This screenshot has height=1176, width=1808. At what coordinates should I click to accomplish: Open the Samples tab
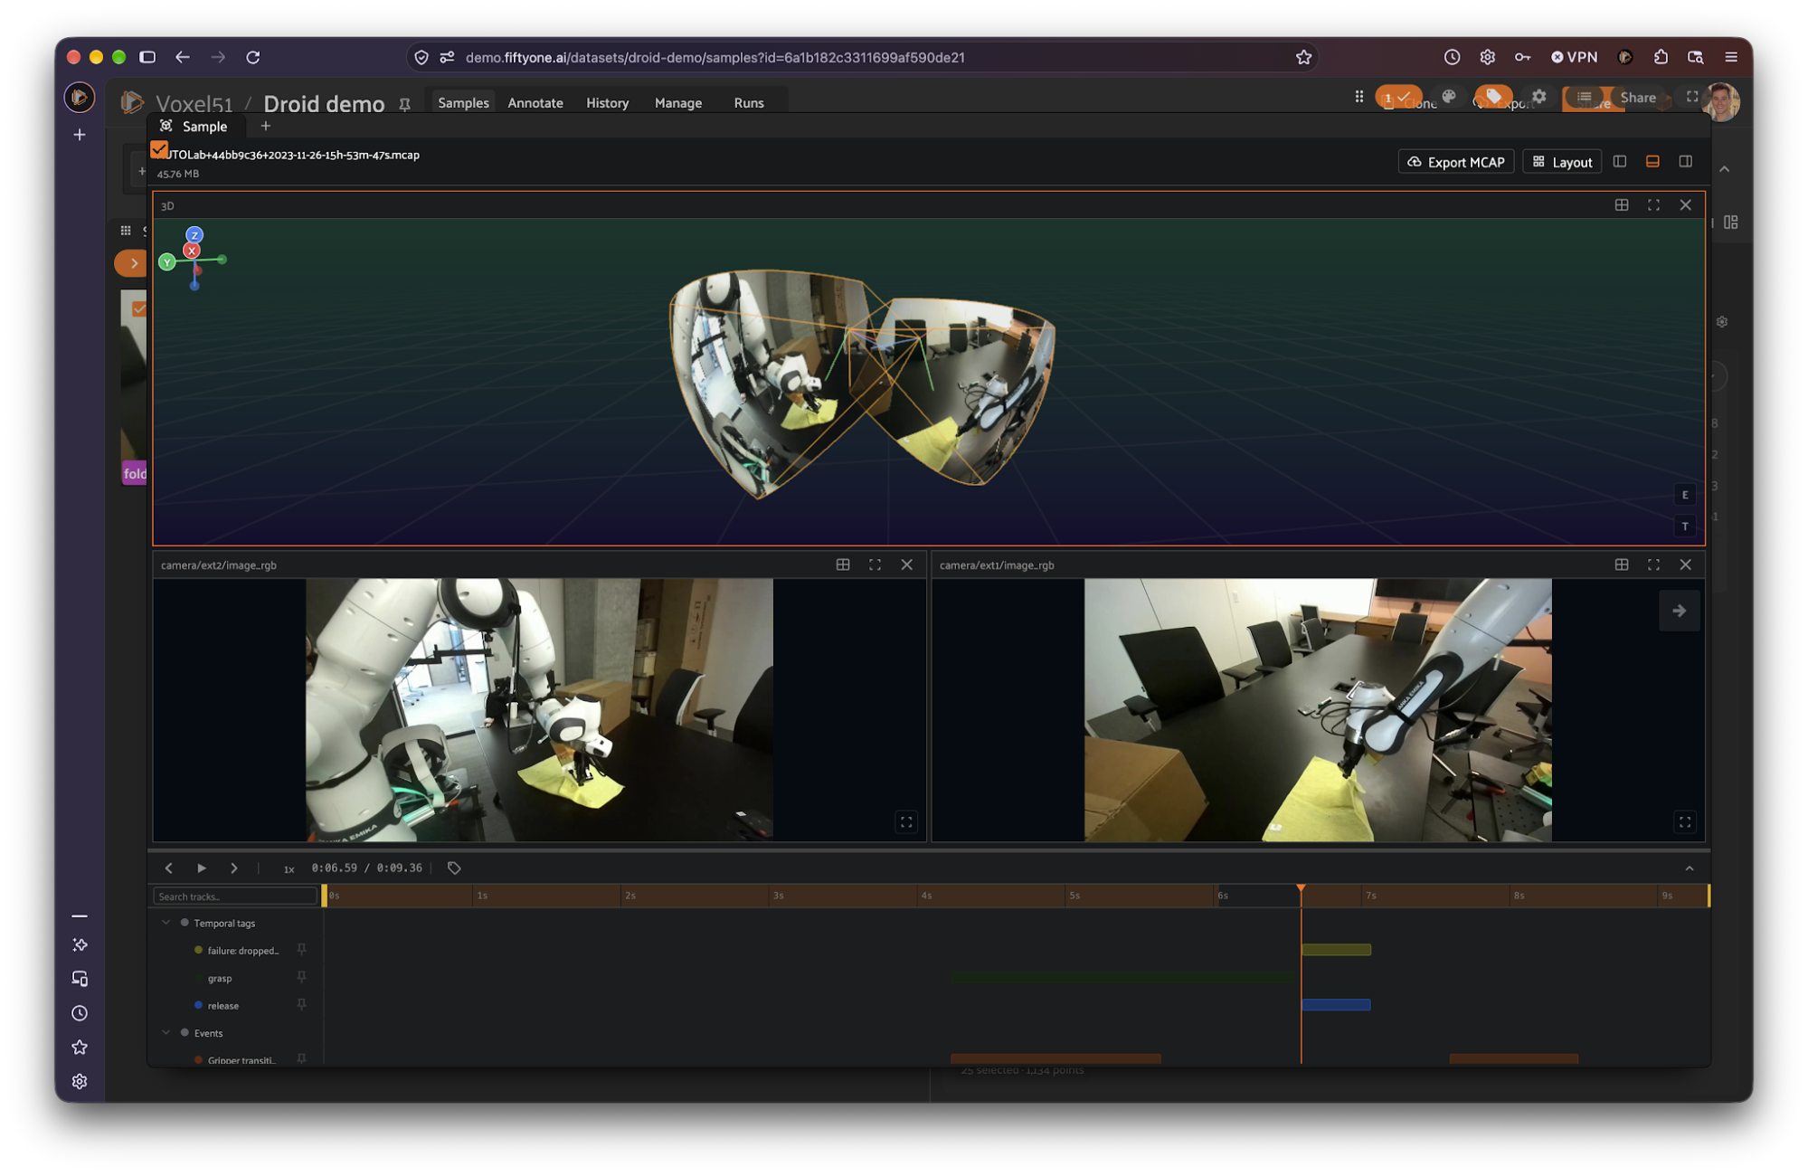(x=463, y=102)
